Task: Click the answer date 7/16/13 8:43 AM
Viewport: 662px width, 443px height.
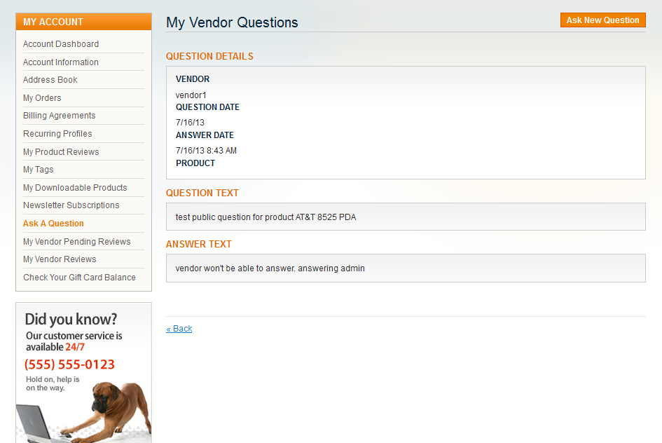Action: (x=206, y=151)
